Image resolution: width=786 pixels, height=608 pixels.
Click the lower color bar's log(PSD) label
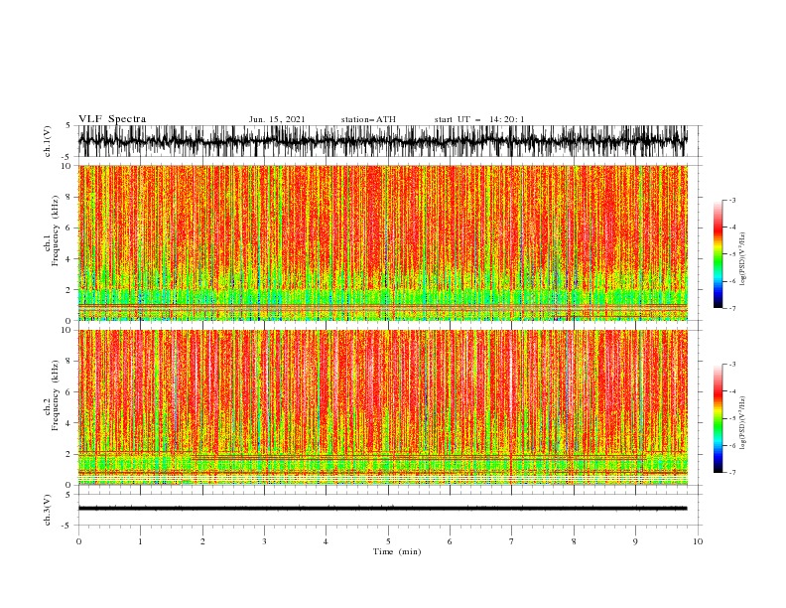pyautogui.click(x=743, y=422)
